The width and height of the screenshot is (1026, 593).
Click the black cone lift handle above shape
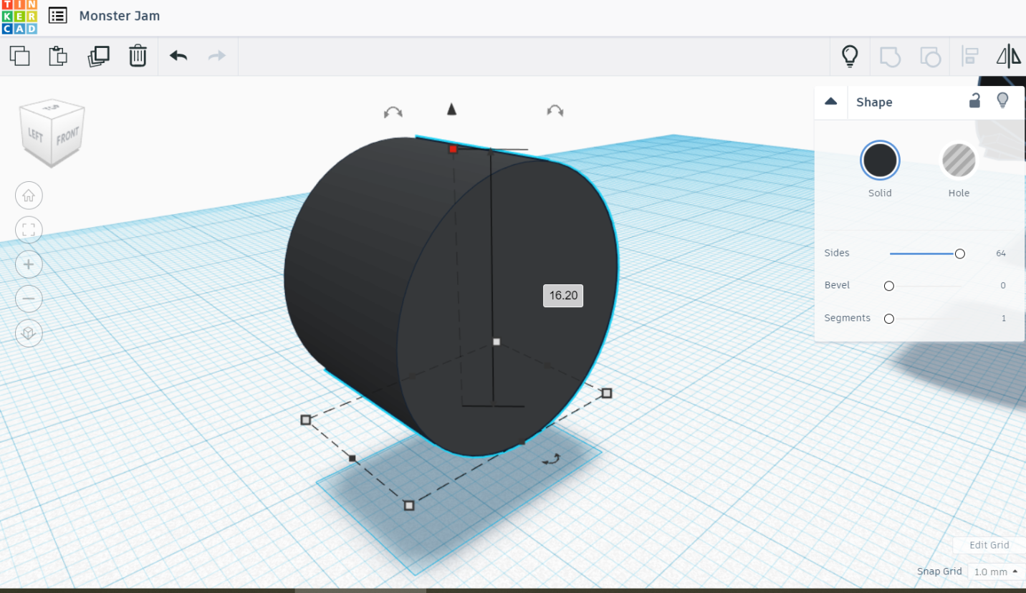point(451,109)
